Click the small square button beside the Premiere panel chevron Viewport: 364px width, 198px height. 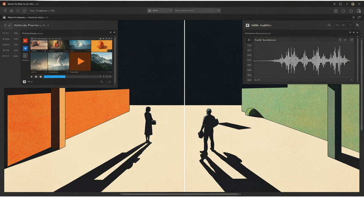pyautogui.click(x=10, y=25)
